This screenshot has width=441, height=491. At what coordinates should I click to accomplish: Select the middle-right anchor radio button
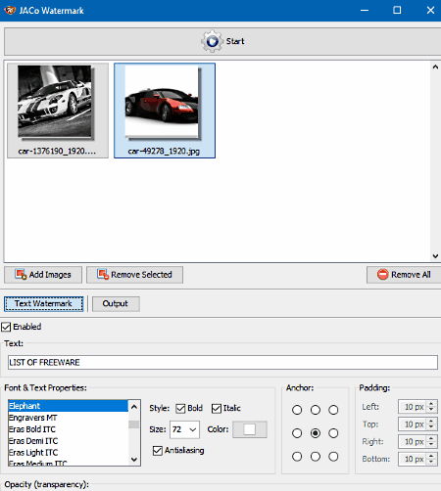click(333, 433)
